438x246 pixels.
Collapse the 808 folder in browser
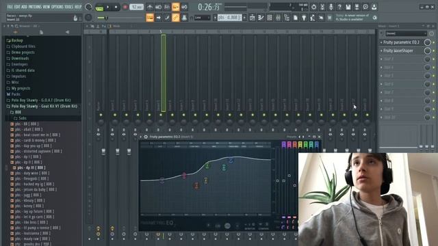click(18, 112)
